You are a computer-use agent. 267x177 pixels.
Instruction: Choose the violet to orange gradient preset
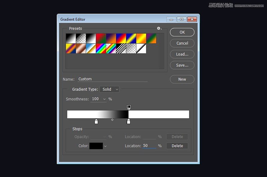111,38
